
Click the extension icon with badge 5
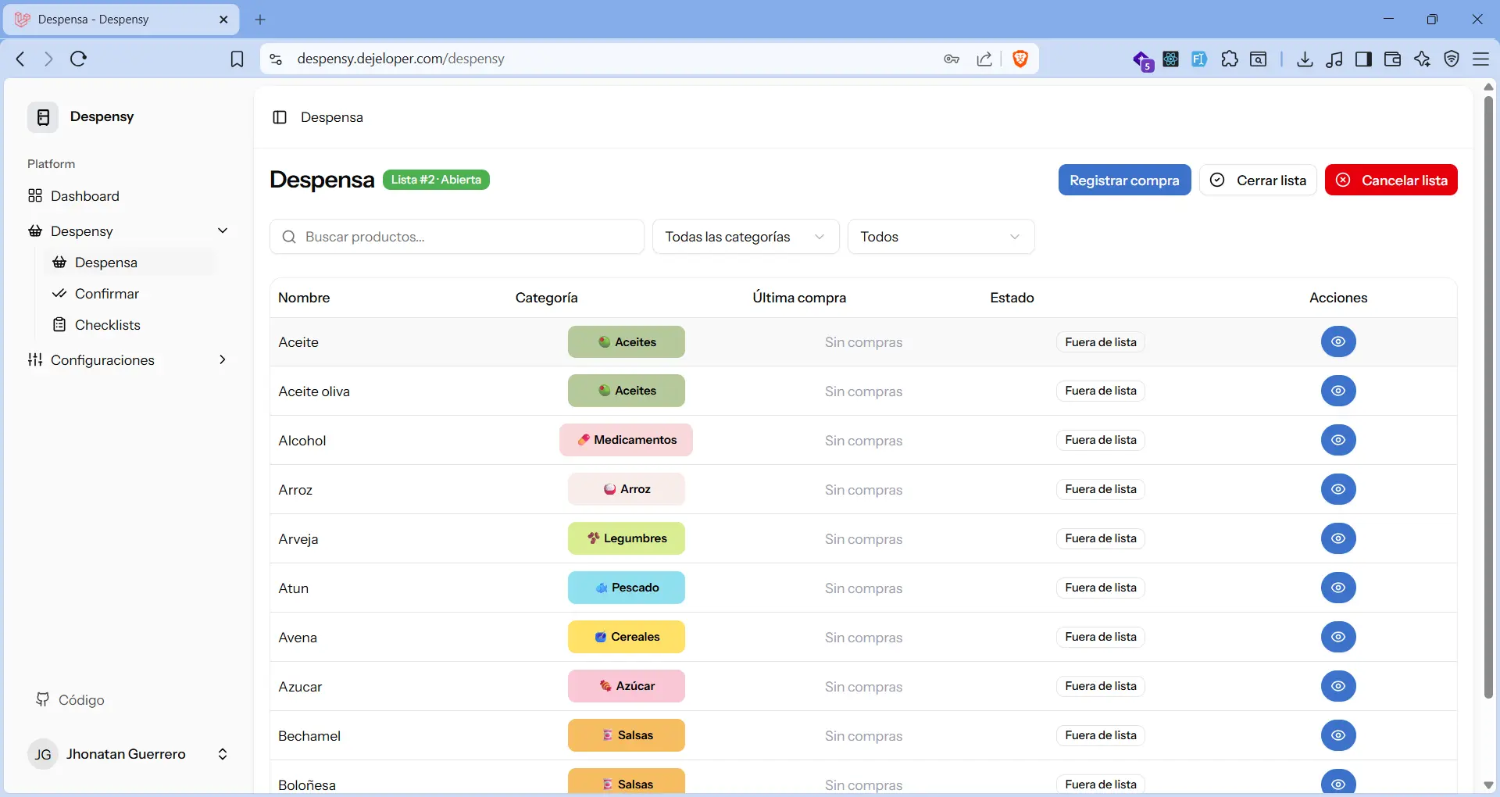(x=1142, y=60)
